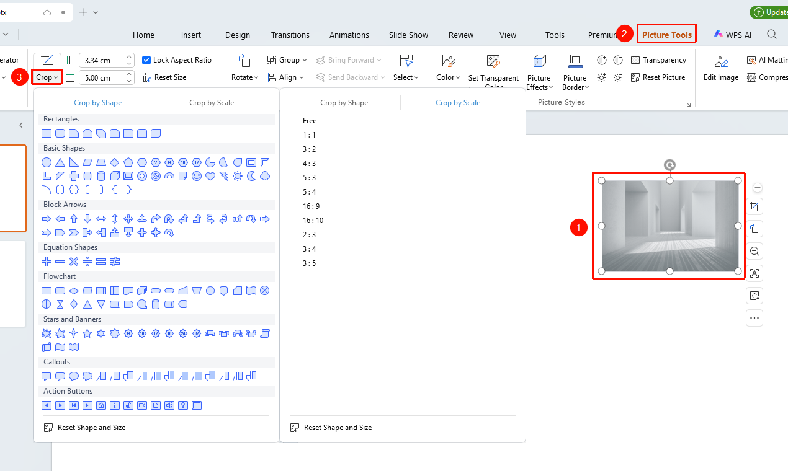Viewport: 788px width, 471px height.
Task: Select the Free crop scale option
Action: pos(310,121)
